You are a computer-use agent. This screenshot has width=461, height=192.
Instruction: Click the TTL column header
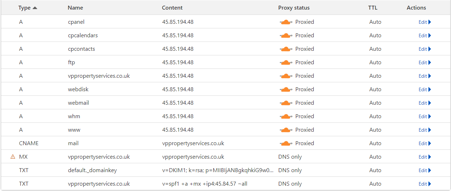(x=373, y=8)
